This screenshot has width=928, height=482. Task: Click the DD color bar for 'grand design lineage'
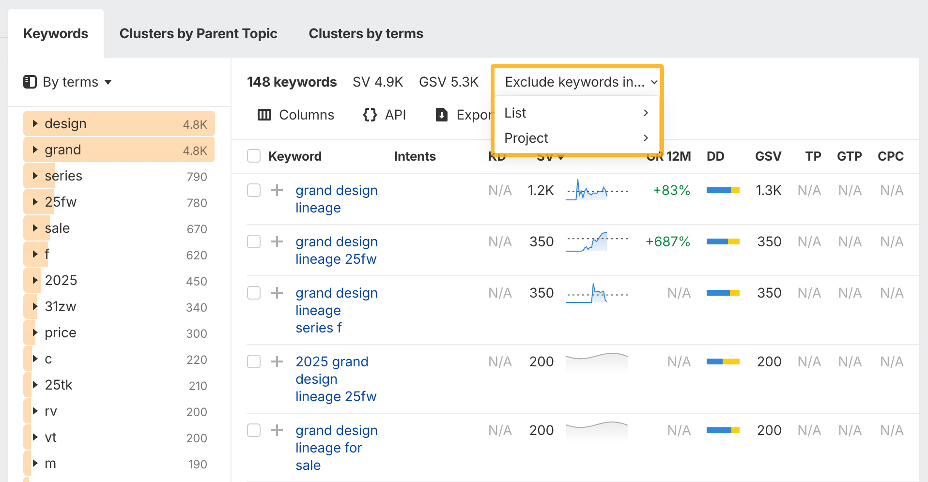click(723, 190)
